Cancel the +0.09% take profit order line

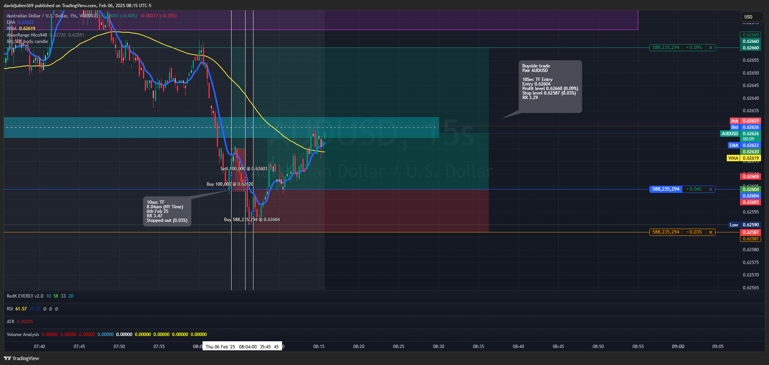tap(711, 47)
